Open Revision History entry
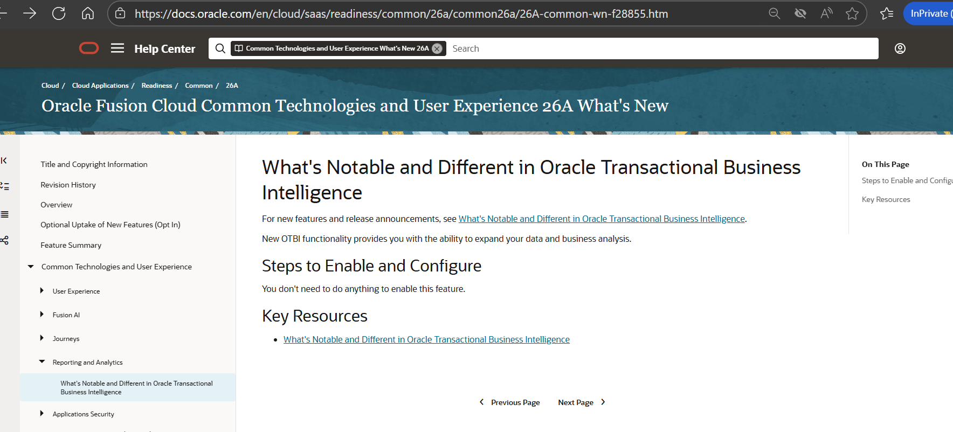 [x=68, y=185]
